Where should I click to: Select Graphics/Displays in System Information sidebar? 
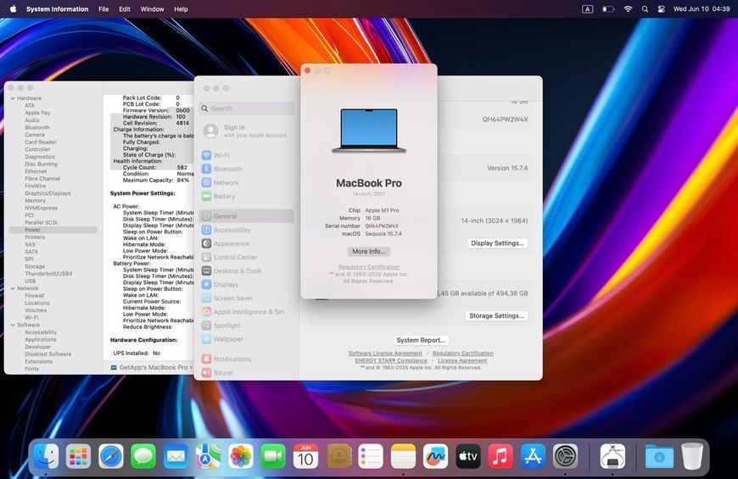pos(48,193)
